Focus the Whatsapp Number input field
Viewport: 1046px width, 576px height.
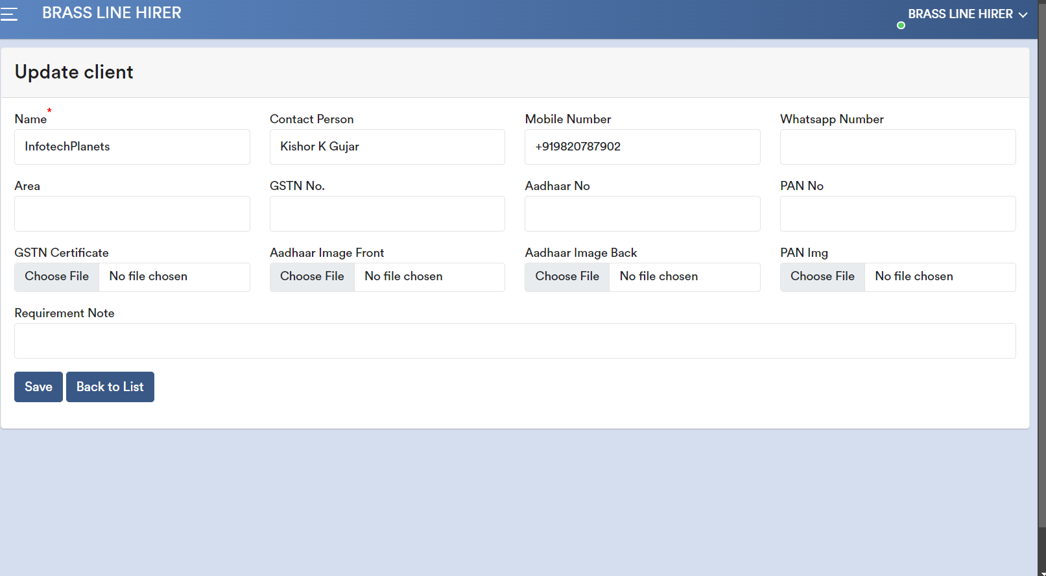898,147
